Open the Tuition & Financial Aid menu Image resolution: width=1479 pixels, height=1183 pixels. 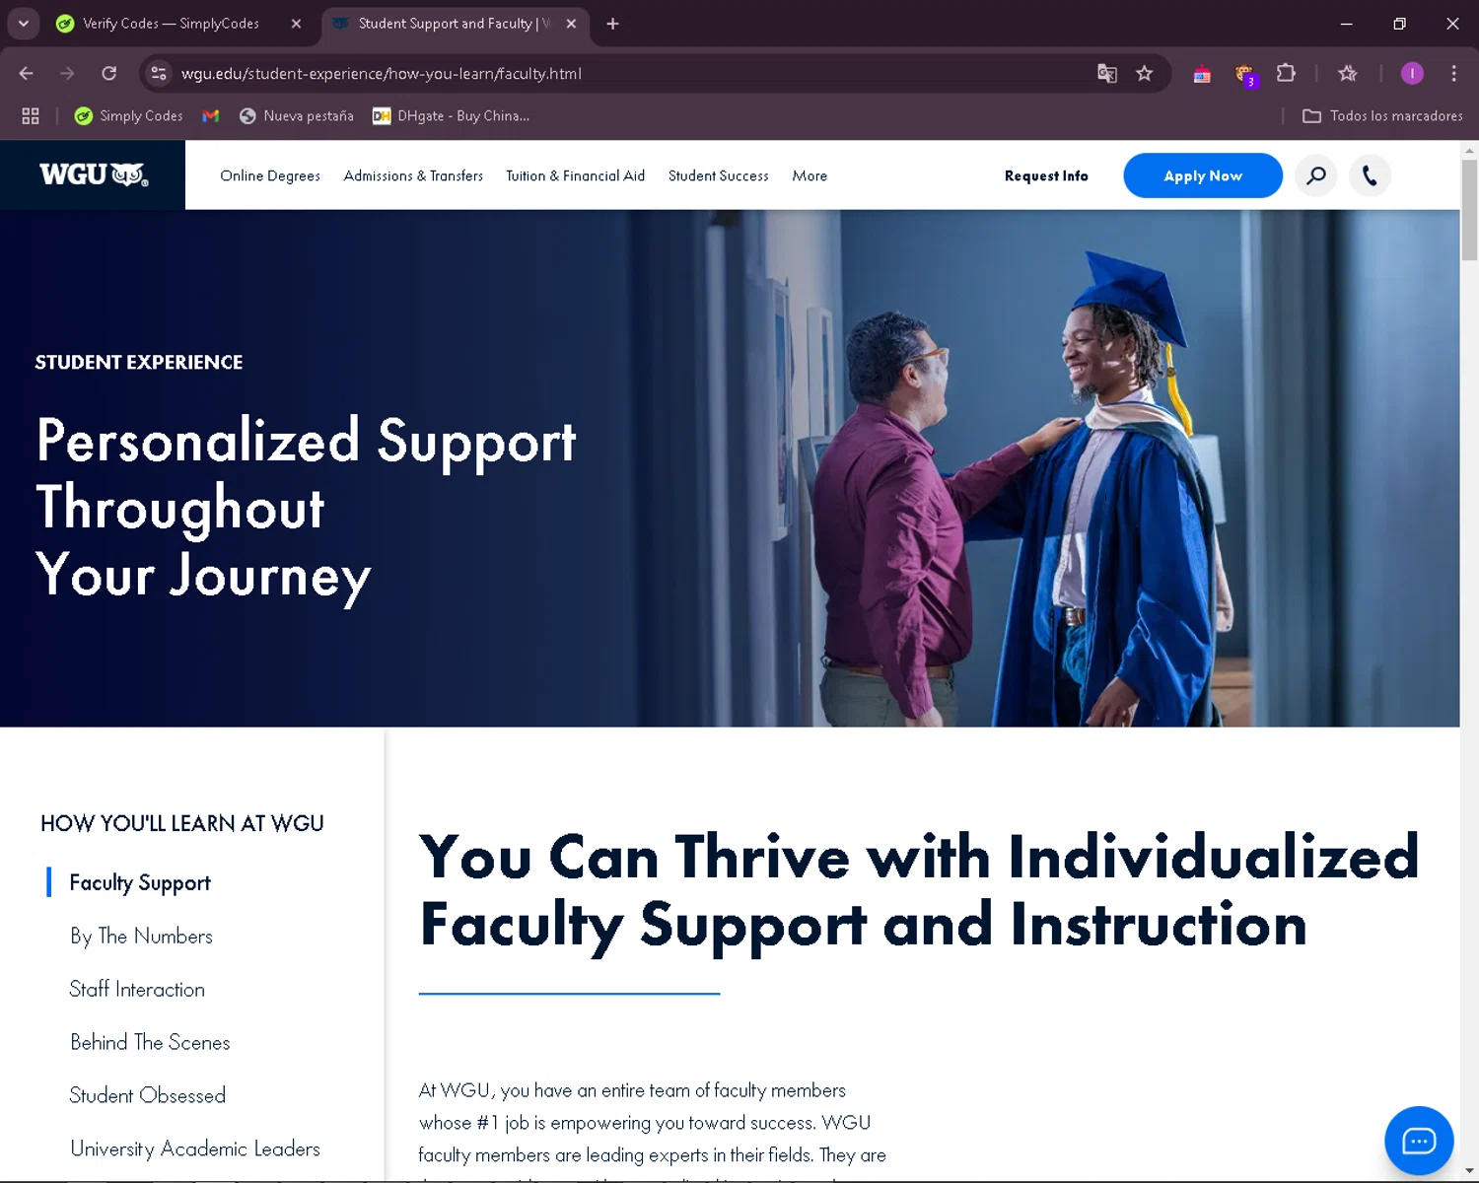575,175
